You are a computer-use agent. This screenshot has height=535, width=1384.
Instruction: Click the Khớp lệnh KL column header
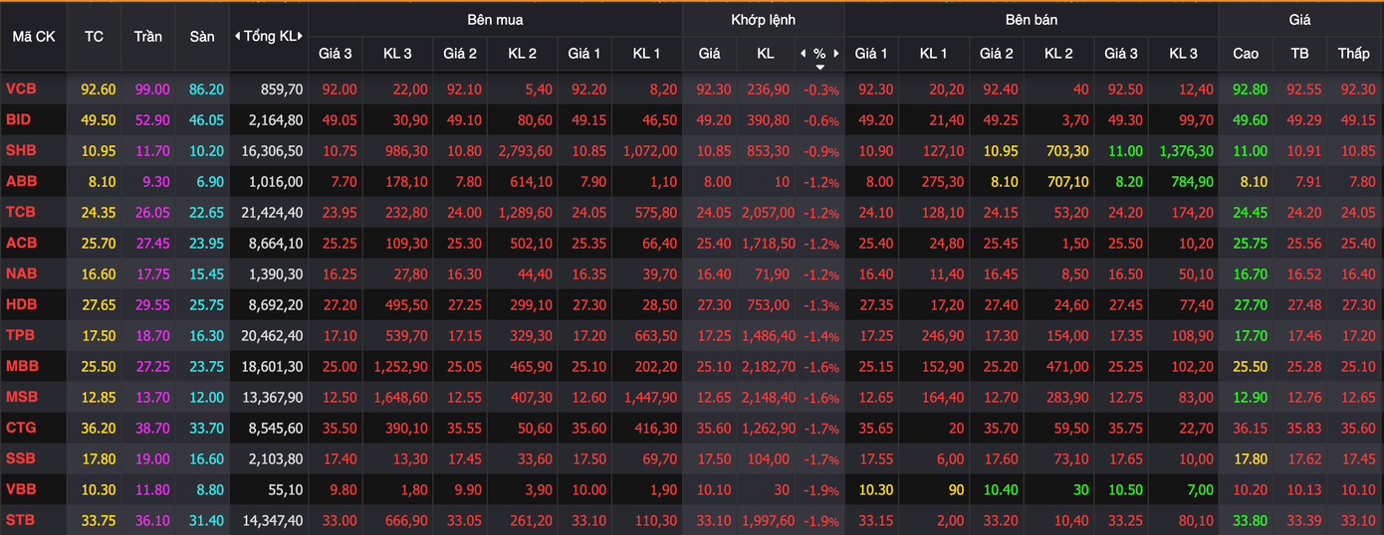point(765,54)
